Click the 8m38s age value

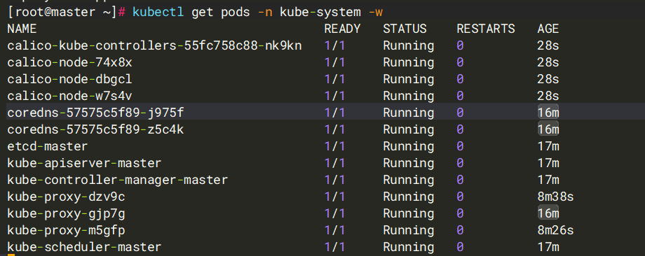point(555,197)
